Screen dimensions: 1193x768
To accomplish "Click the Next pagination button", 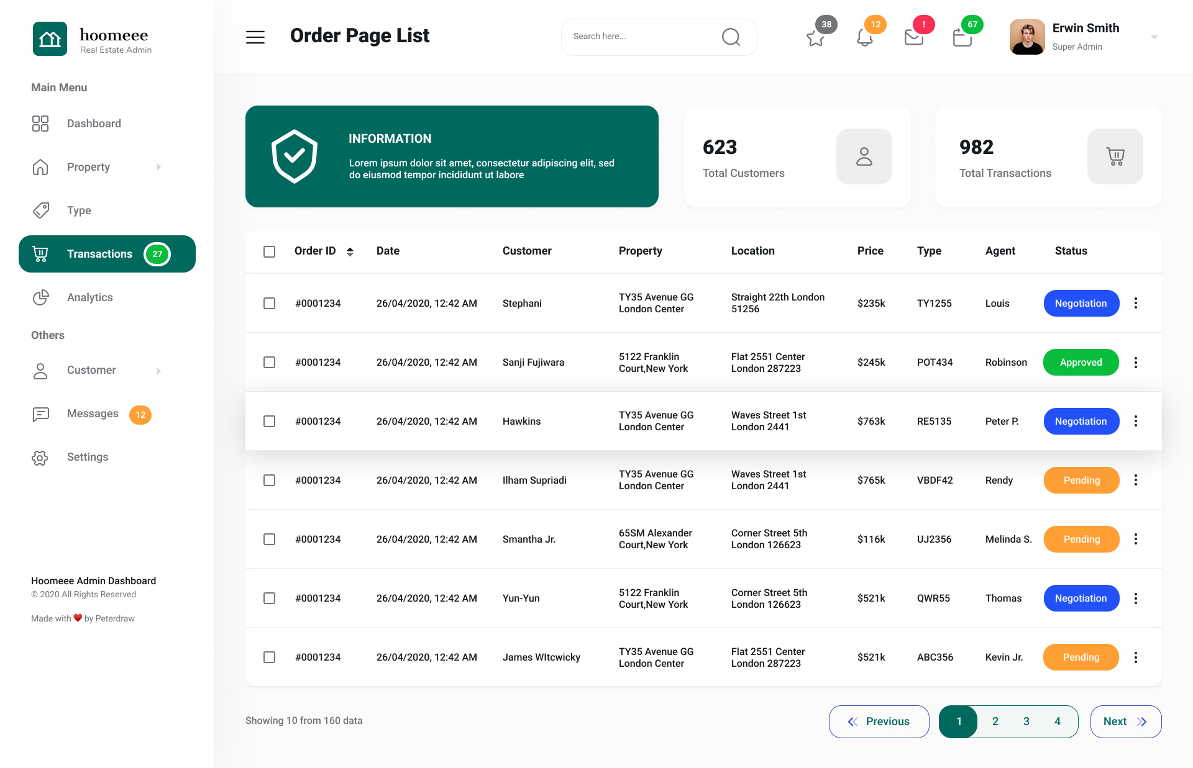I will (x=1125, y=721).
